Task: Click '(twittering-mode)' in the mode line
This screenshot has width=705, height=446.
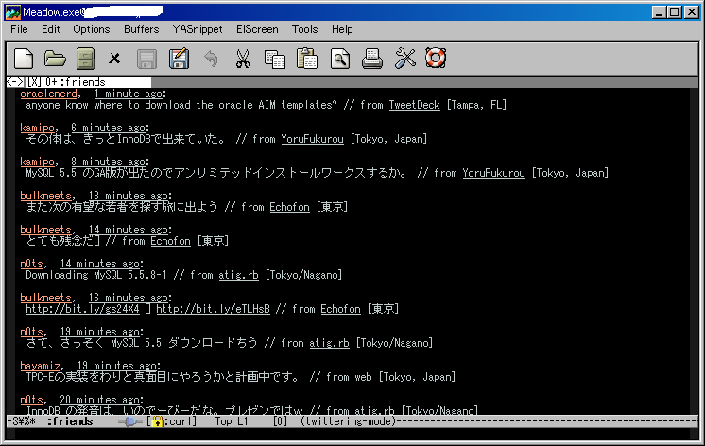Action: [x=349, y=421]
